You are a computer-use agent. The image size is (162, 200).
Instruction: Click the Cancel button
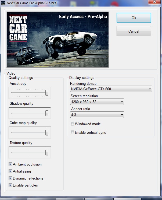tap(134, 31)
